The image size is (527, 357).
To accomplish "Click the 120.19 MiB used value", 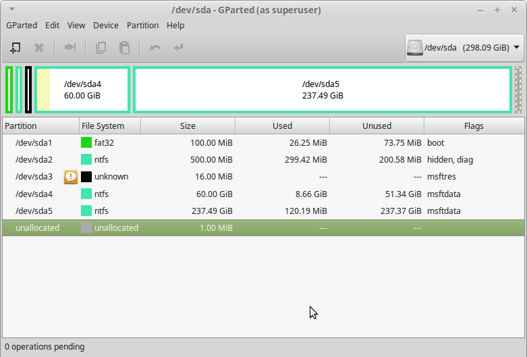I will 306,211.
